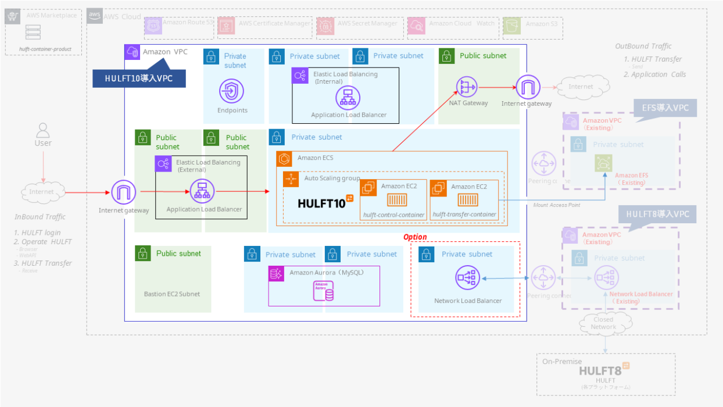Click the Auto Scaling group icon

tap(291, 179)
